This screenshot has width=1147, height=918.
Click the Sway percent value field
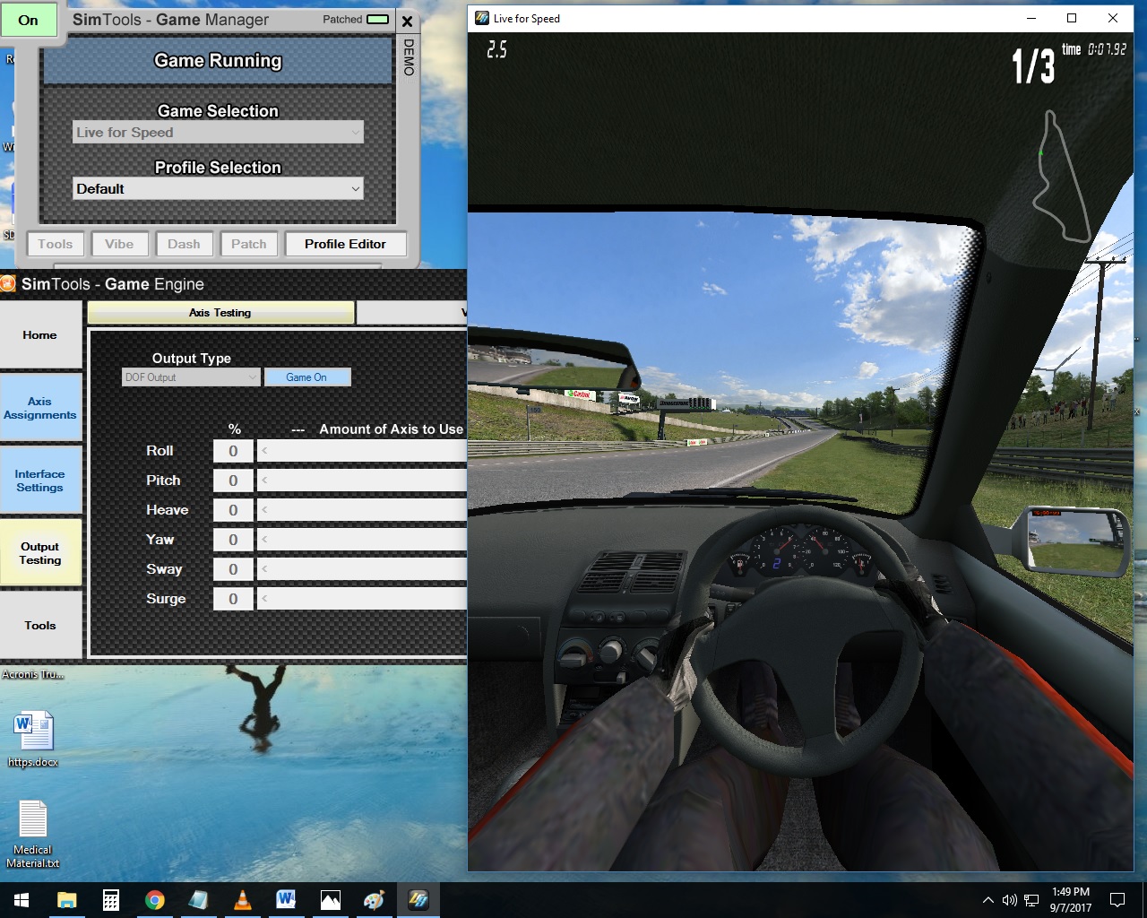pos(233,570)
